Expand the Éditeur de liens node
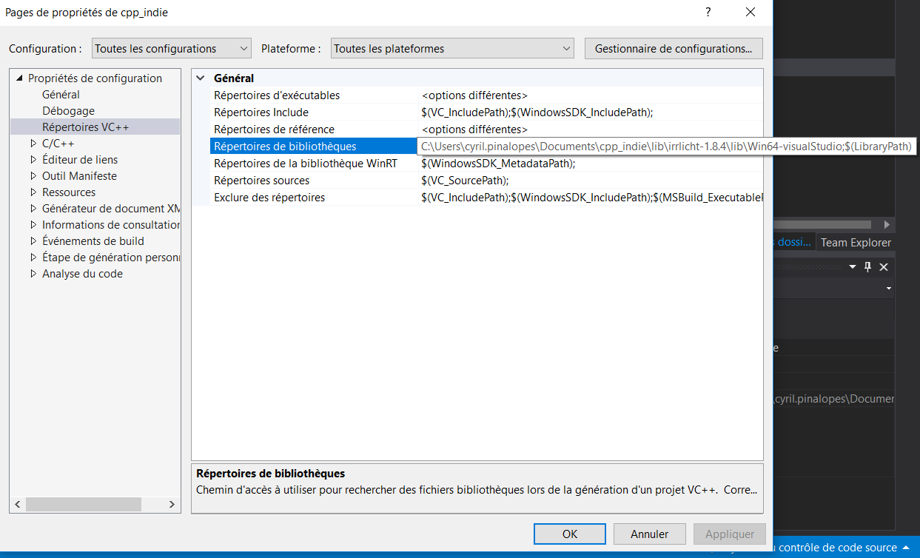Viewport: 920px width, 558px height. pos(33,159)
